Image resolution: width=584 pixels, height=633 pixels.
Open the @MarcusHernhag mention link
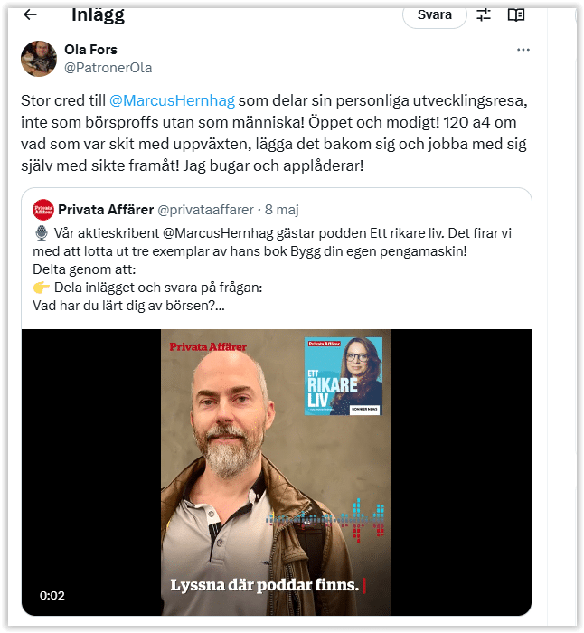pyautogui.click(x=172, y=100)
